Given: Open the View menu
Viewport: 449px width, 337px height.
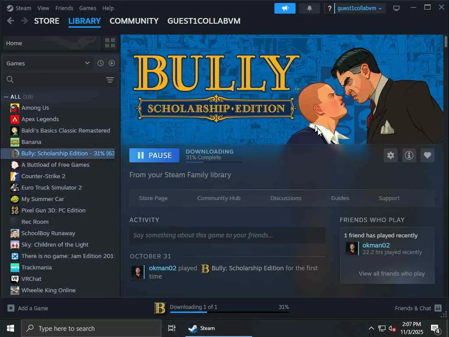Looking at the screenshot, I should click(x=43, y=8).
